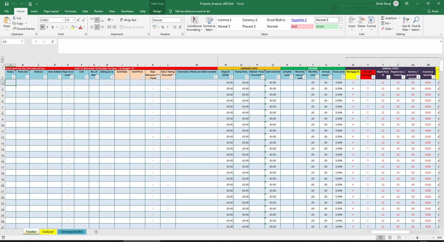Open the Calibri font name dropdown
The width and height of the screenshot is (444, 242).
64,20
